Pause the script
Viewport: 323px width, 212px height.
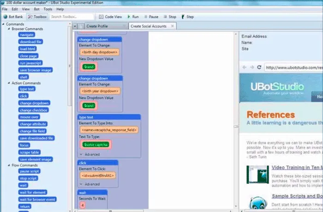(x=151, y=17)
